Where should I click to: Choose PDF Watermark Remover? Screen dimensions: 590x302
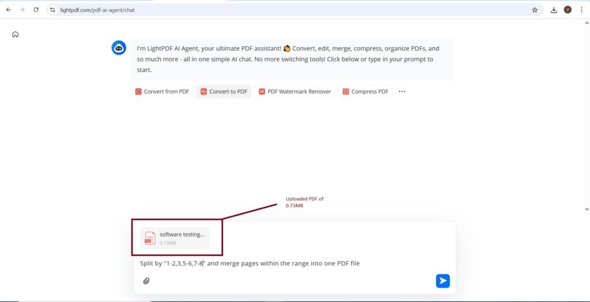coord(294,91)
